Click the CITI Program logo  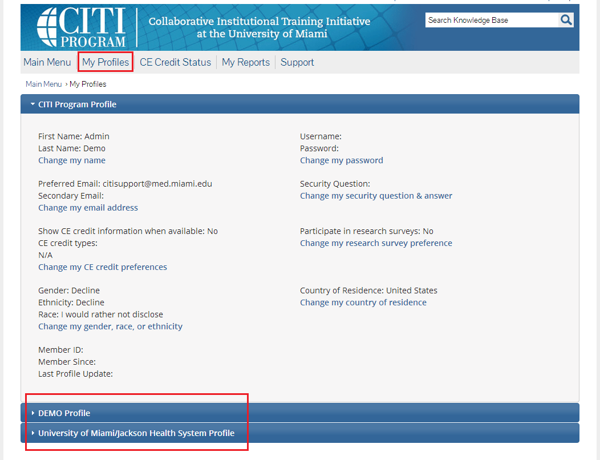pos(81,27)
